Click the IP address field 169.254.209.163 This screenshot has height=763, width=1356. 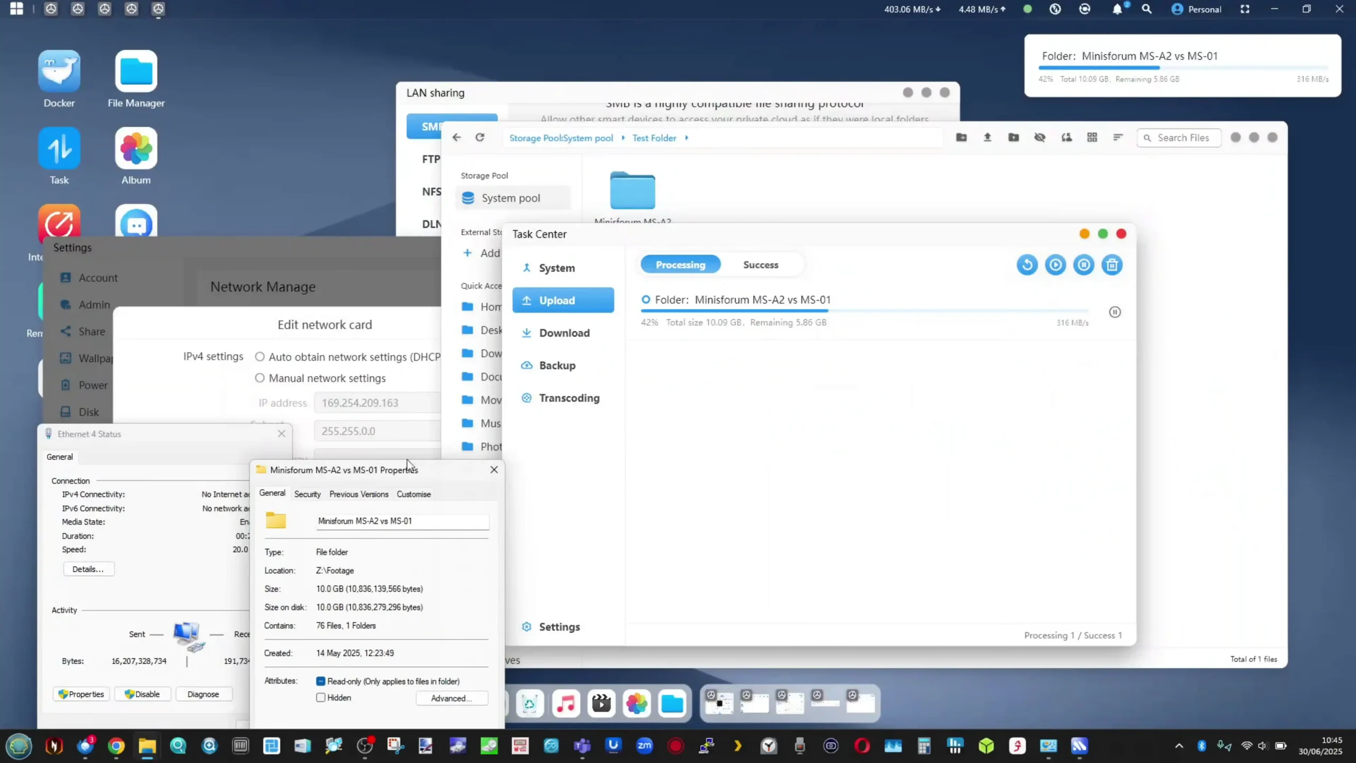click(378, 403)
